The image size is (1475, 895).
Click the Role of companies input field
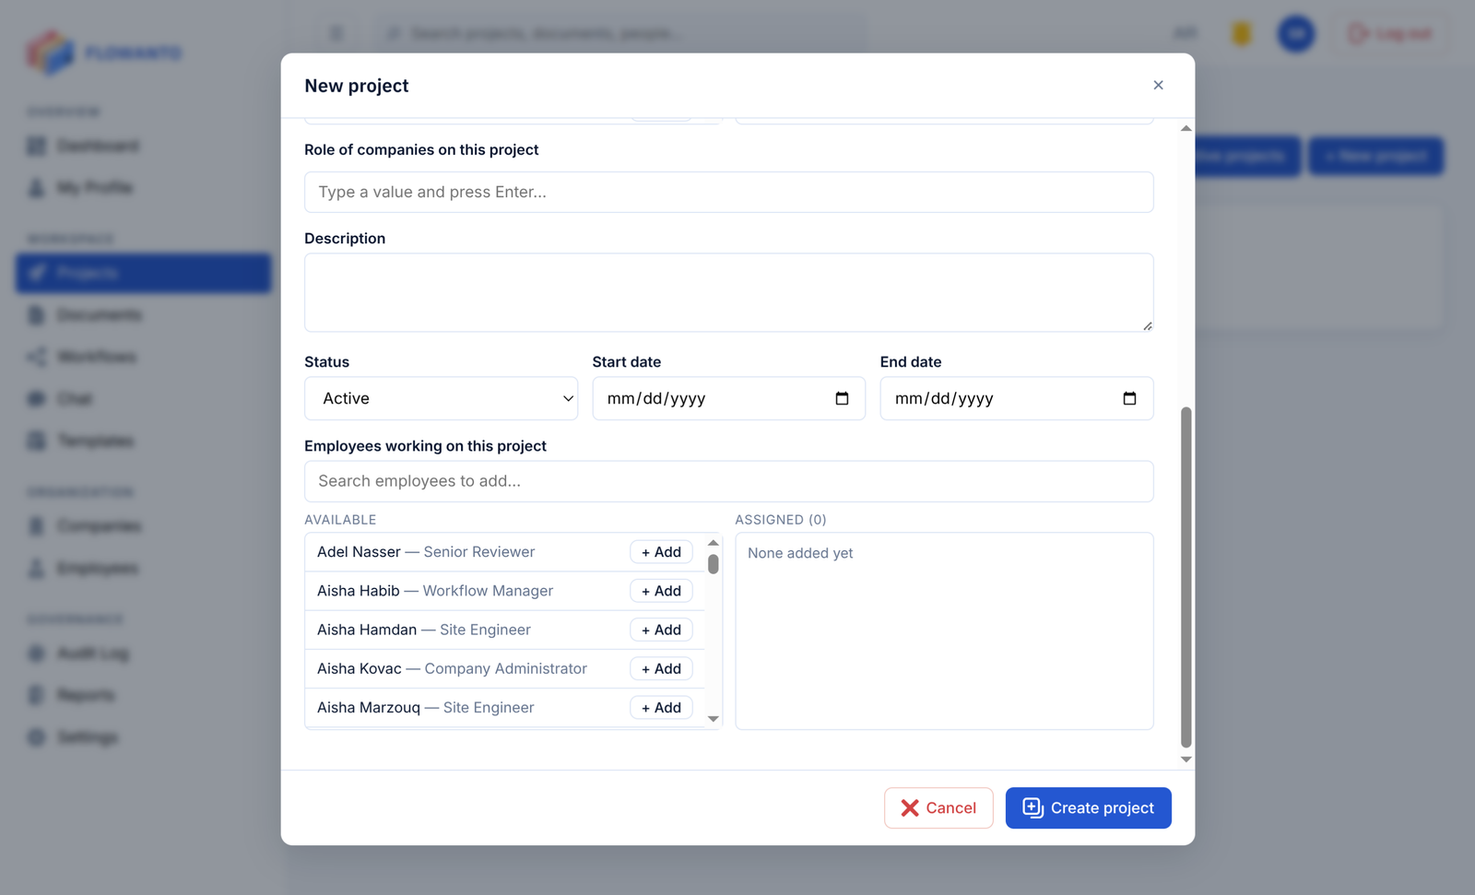(728, 192)
